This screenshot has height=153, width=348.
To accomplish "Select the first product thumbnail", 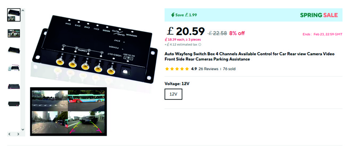I will (14, 15).
